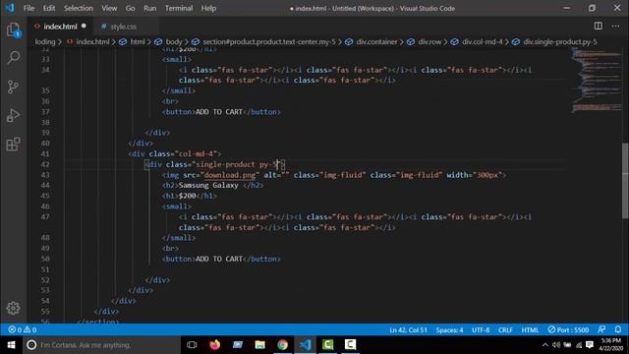Click unsaved dot on index.html tab
Screen dimensions: 629x354
[84, 26]
